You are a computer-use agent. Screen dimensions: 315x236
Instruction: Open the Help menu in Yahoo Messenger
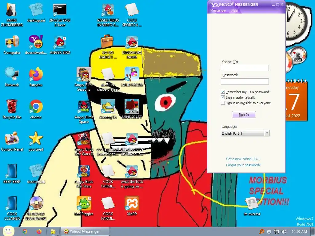click(x=234, y=10)
